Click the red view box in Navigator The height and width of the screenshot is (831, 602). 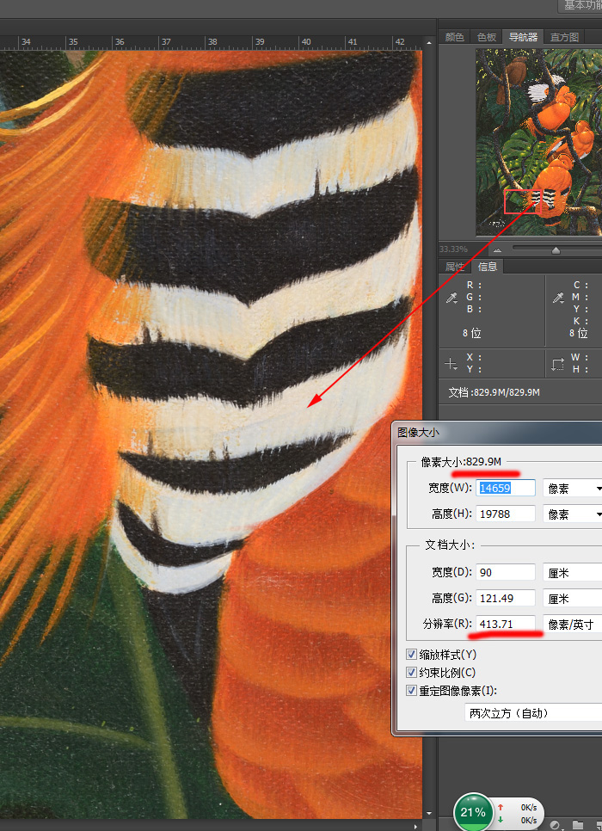coord(522,202)
